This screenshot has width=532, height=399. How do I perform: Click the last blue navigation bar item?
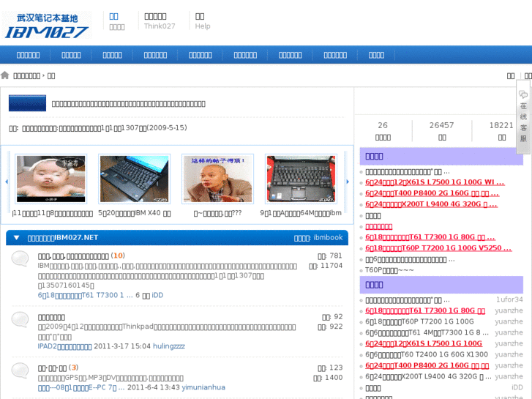pos(376,55)
